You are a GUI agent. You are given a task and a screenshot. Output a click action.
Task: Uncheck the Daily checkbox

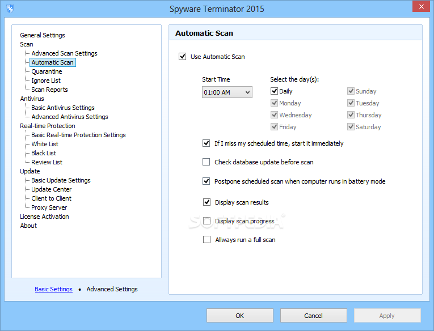274,91
